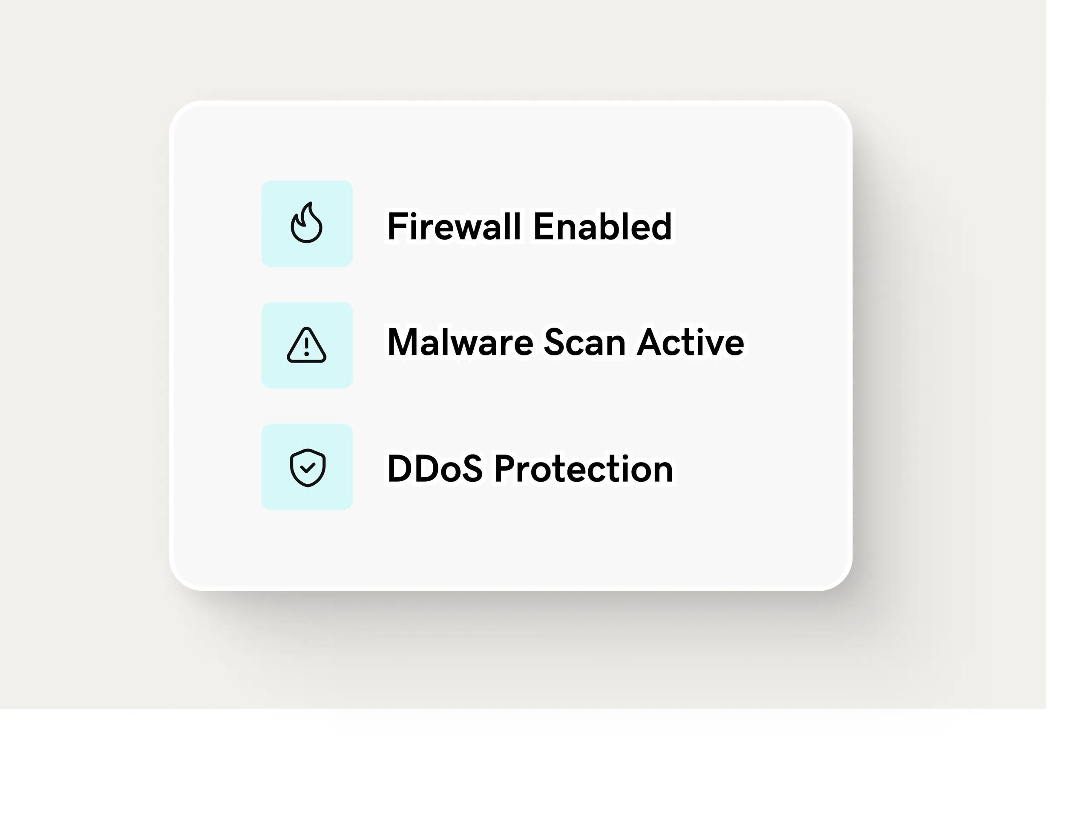Select the warning triangle malware icon

coord(306,345)
